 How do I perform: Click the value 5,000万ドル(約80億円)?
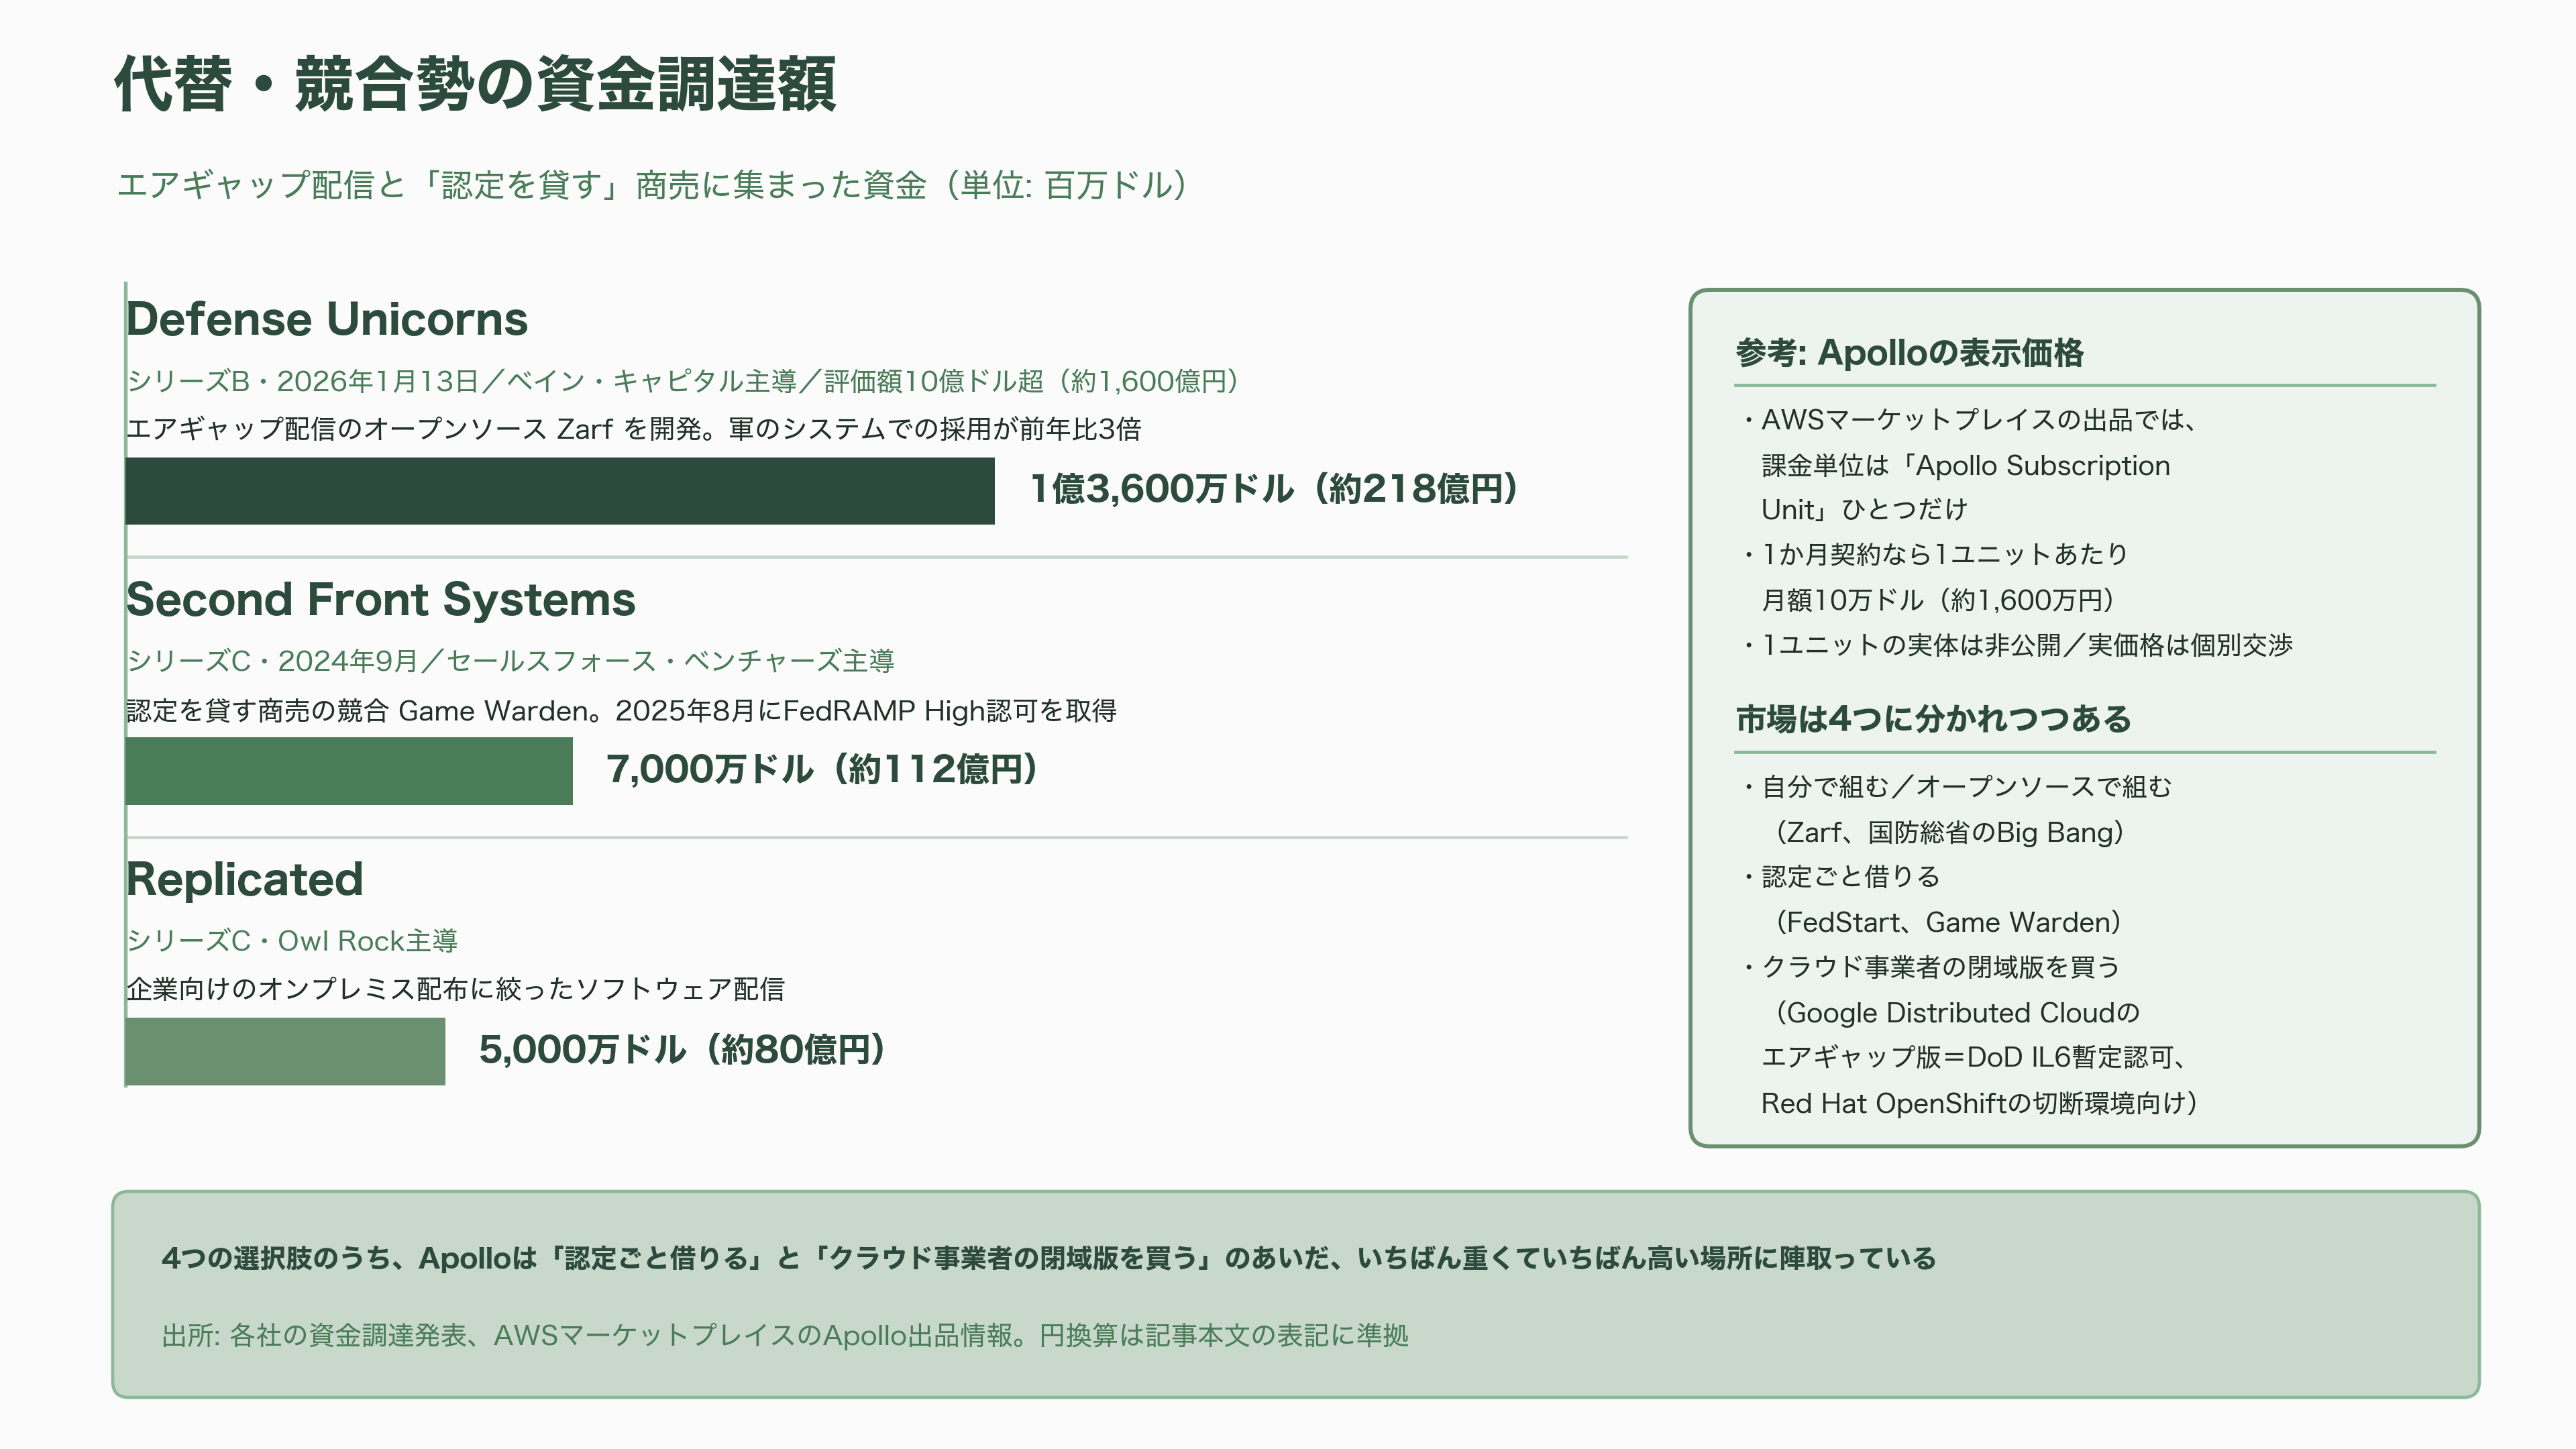683,1049
